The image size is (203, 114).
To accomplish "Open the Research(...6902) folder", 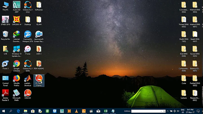I will pos(195,95).
